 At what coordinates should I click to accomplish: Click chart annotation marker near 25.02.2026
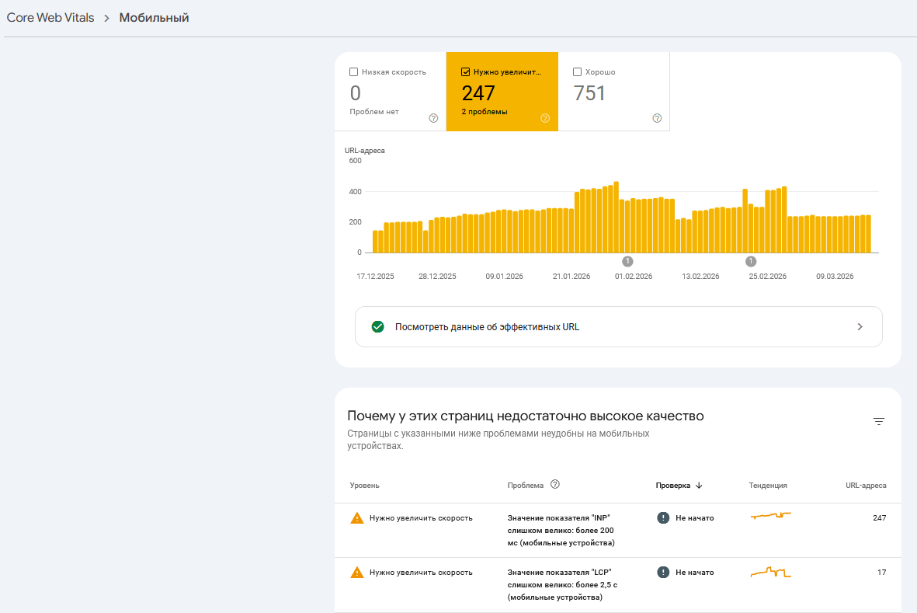[x=751, y=262]
